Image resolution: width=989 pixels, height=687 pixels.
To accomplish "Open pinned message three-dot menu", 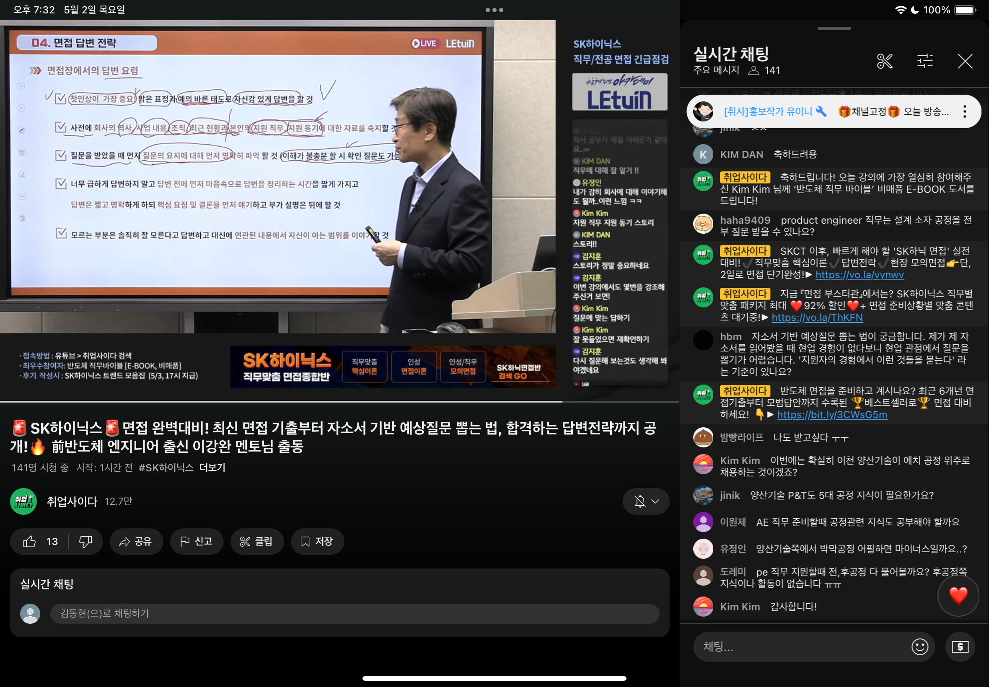I will (x=964, y=111).
